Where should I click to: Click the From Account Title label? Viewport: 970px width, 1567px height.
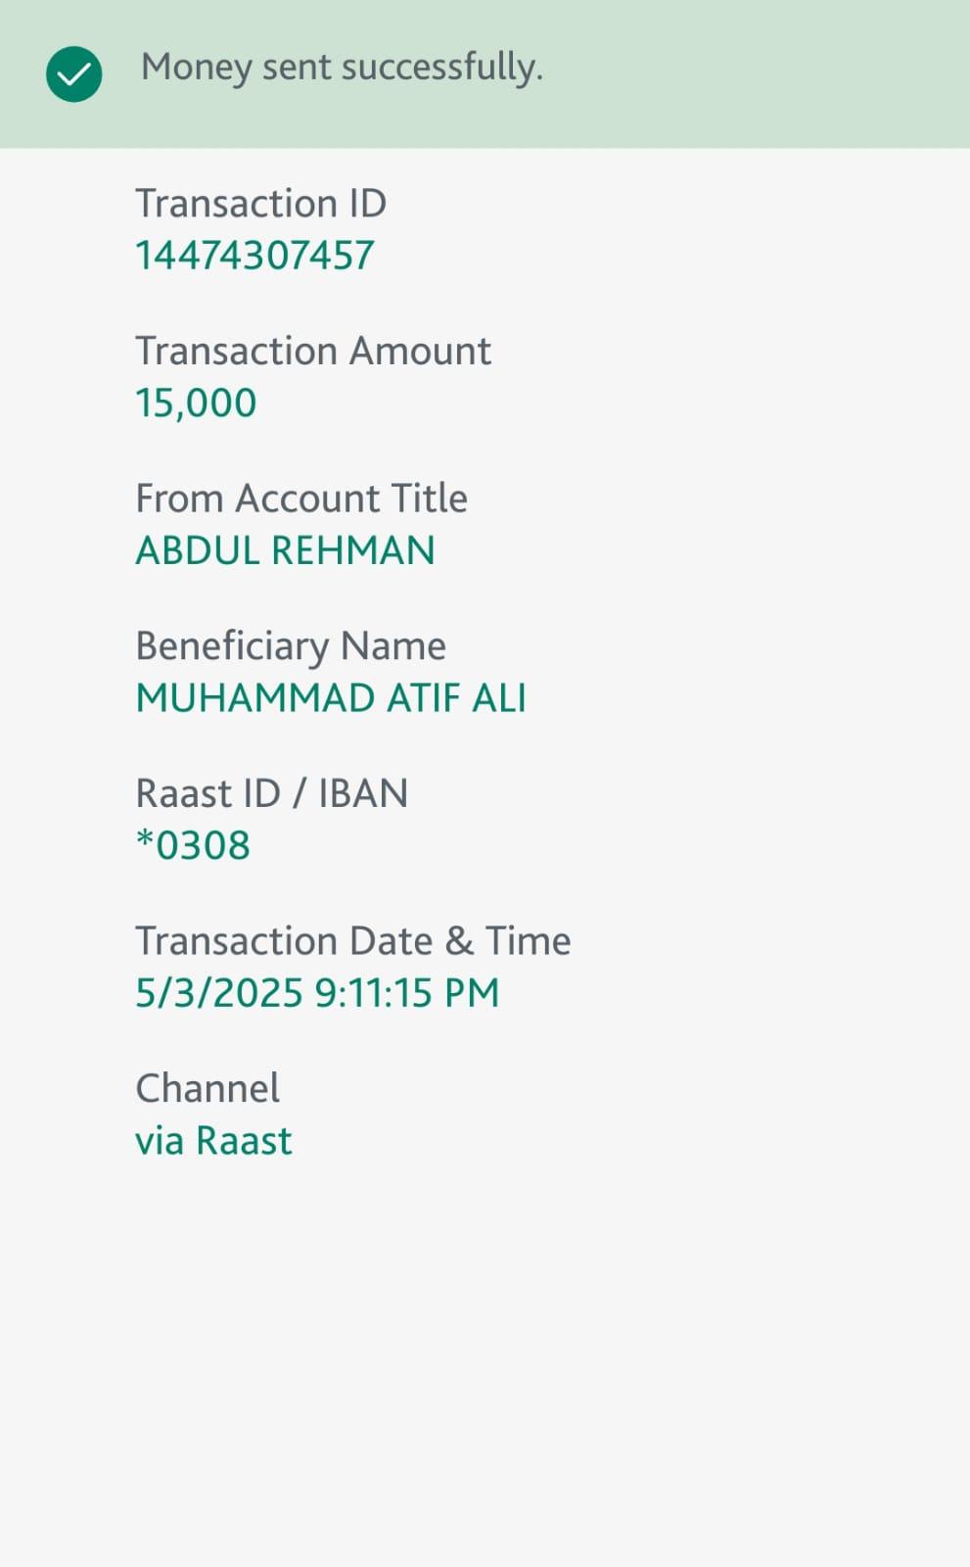300,499
